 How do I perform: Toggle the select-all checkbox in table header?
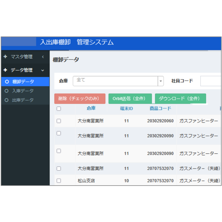click(59, 109)
